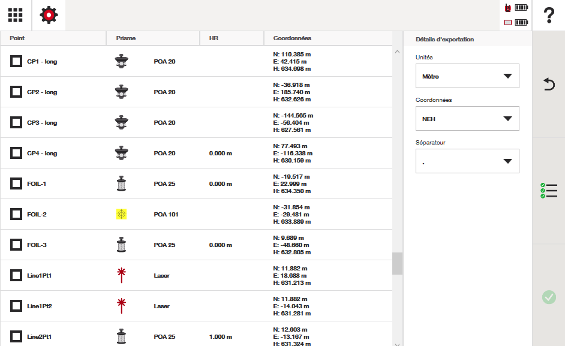Open the apps grid menu
Viewport: 565px width, 346px height.
coord(16,15)
